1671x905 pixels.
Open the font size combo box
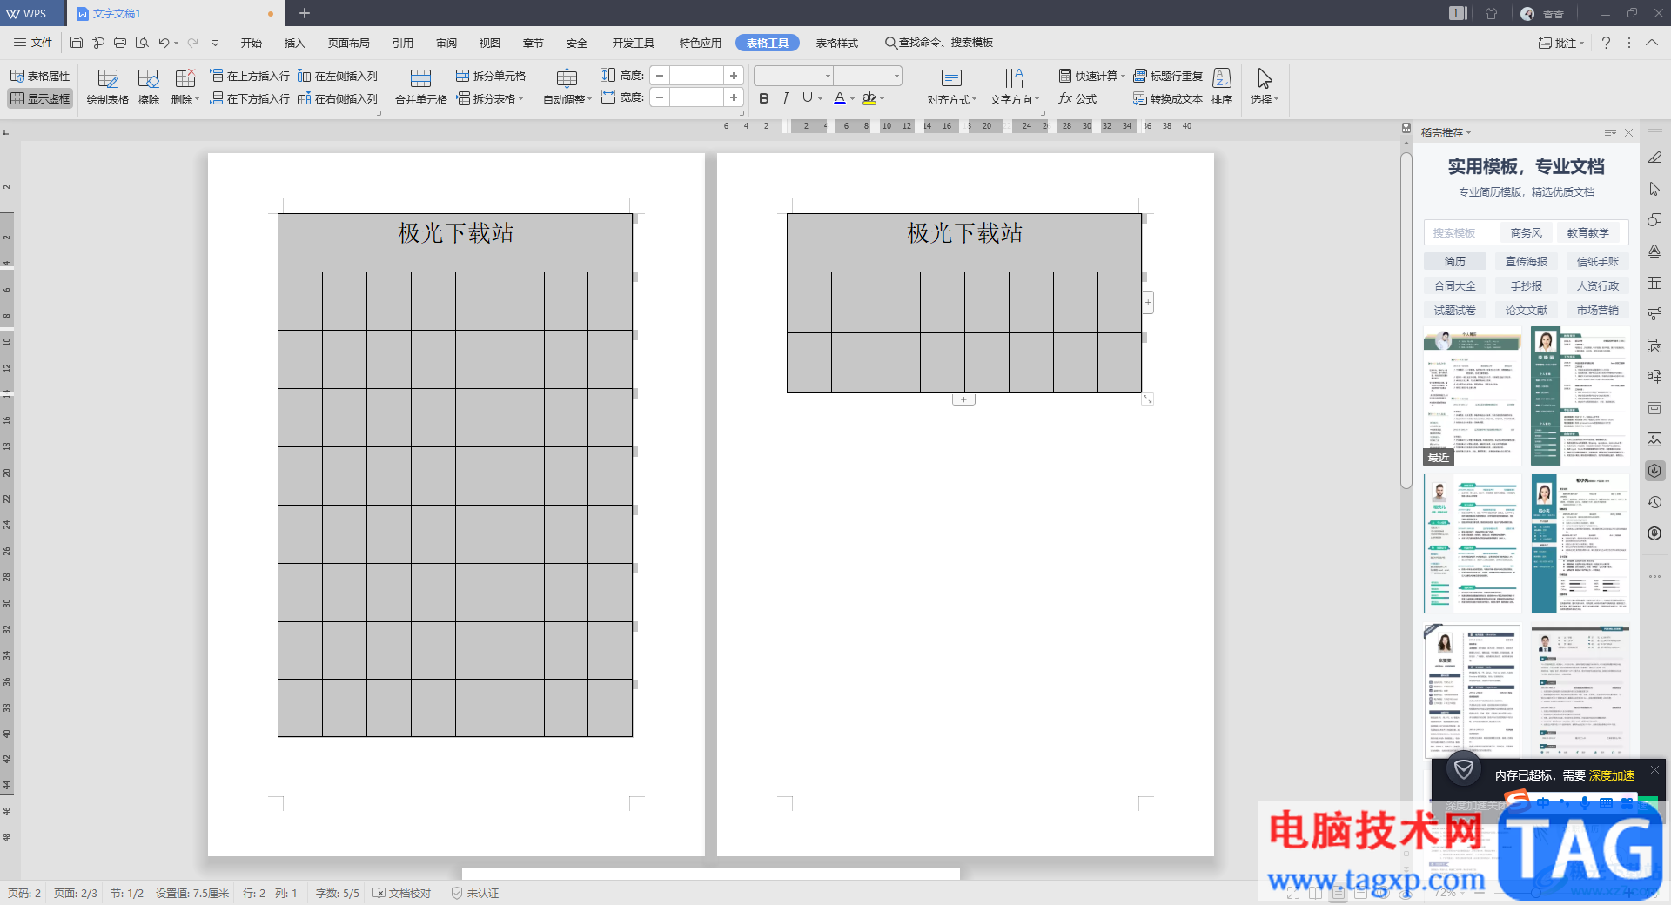pyautogui.click(x=868, y=76)
